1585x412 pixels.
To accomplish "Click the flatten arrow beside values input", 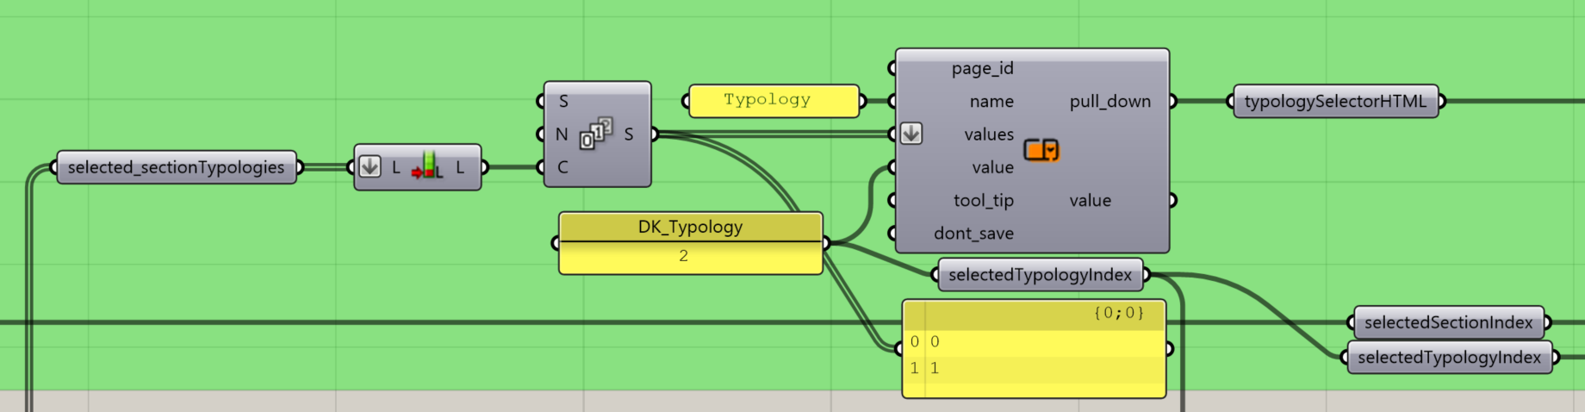I will pyautogui.click(x=911, y=134).
